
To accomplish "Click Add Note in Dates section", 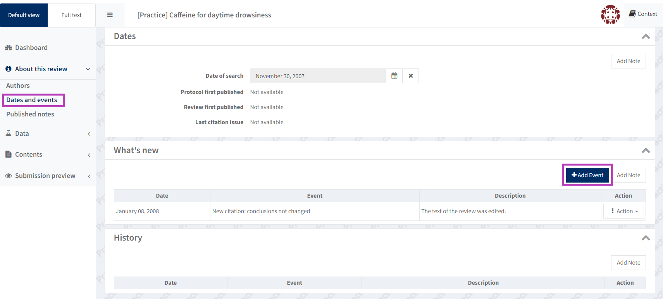I will (628, 61).
